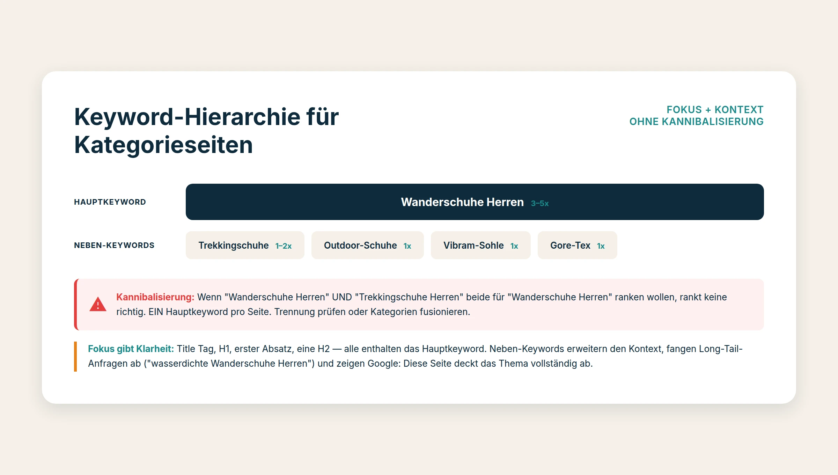Click the FOKUS + KONTEXT tagline
This screenshot has height=475, width=838.
[715, 110]
